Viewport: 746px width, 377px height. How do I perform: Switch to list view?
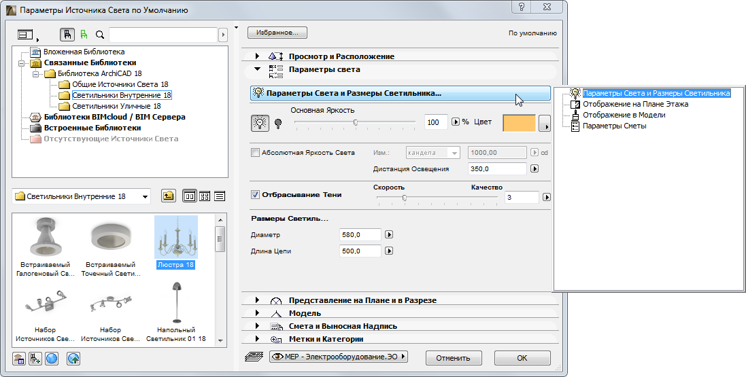tap(220, 196)
